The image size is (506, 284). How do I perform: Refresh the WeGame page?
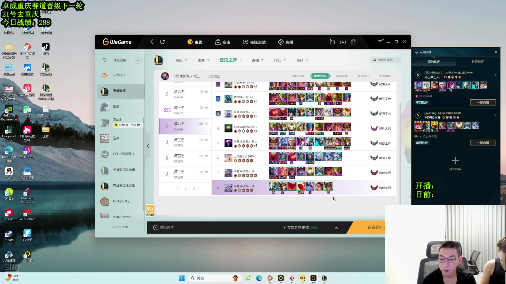click(x=162, y=42)
